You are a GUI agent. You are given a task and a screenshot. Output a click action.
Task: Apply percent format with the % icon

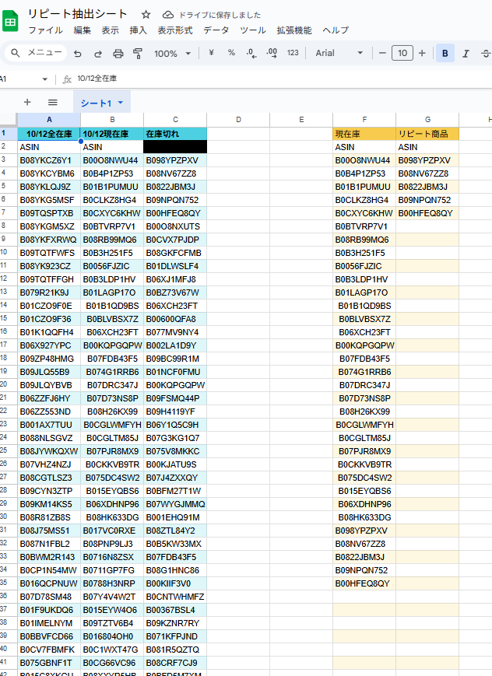[231, 53]
